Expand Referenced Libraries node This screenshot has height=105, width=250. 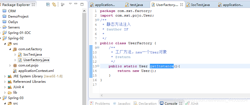(x=5, y=82)
